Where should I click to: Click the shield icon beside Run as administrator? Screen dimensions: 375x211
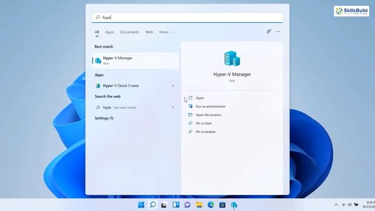point(190,106)
